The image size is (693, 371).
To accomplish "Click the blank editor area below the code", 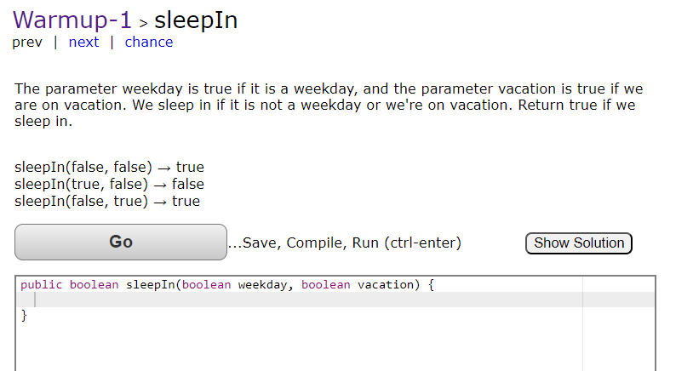I will (298, 345).
